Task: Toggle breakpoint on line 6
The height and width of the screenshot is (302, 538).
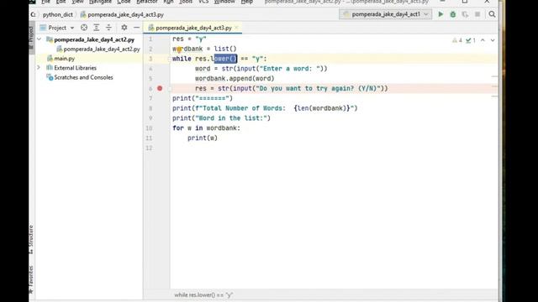Action: click(160, 88)
